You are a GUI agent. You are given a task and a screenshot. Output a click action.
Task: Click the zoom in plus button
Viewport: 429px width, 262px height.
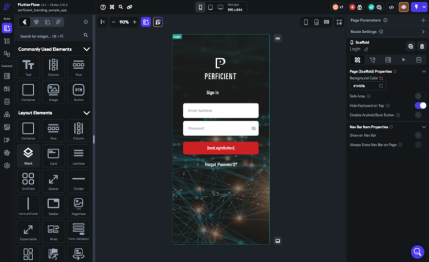click(x=134, y=22)
